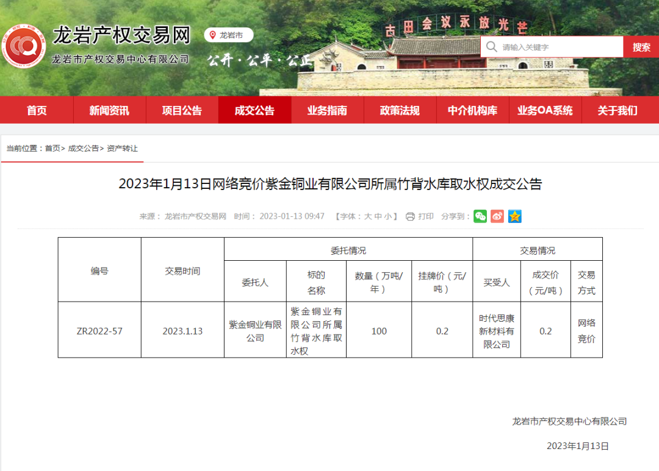Click the print (打印) icon
Screen dimensions: 659x471
pyautogui.click(x=410, y=216)
